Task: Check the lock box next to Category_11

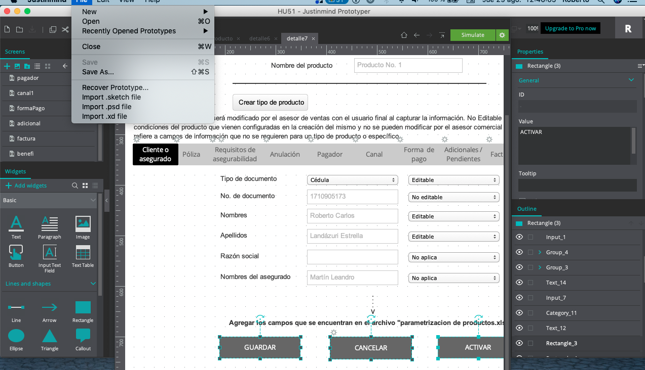Action: click(530, 313)
